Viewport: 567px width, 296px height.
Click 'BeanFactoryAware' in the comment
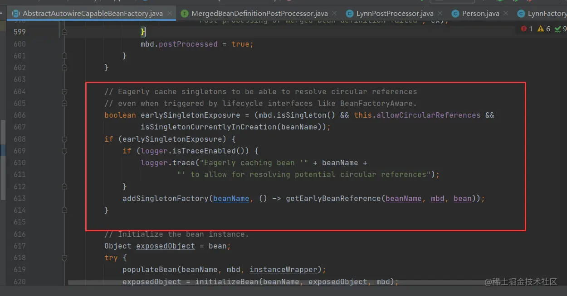point(376,103)
